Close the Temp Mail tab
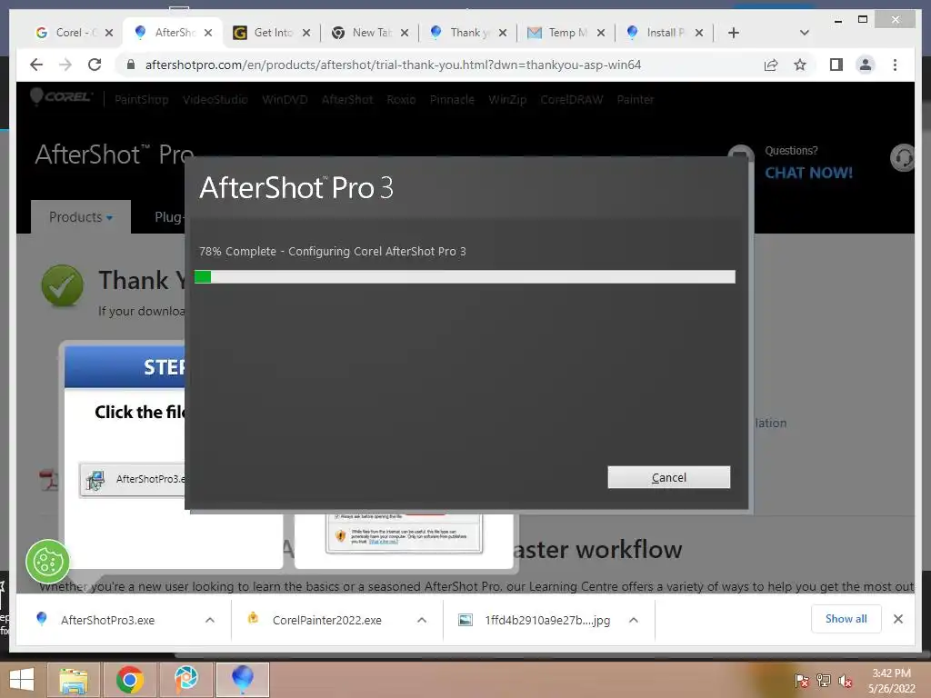The width and height of the screenshot is (931, 698). (x=601, y=33)
